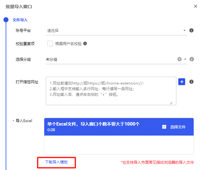Click the 打开指定网址 label
The image size is (204, 170).
coord(27,82)
